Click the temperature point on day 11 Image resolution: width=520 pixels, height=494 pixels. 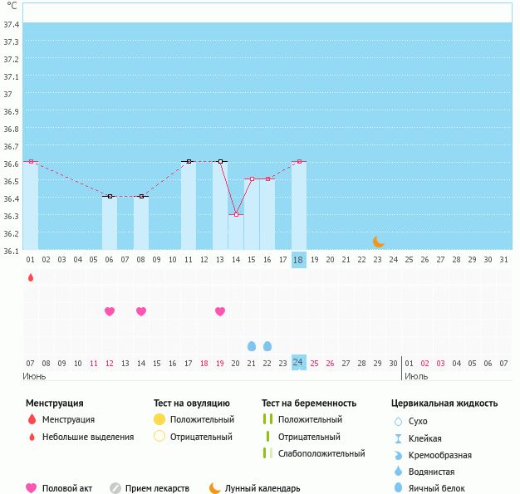pyautogui.click(x=189, y=161)
